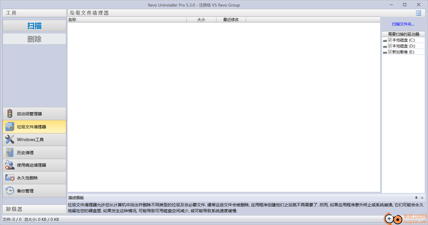
Task: Uncheck the 本地磁盘 (D:) checkbox
Action: coord(390,46)
